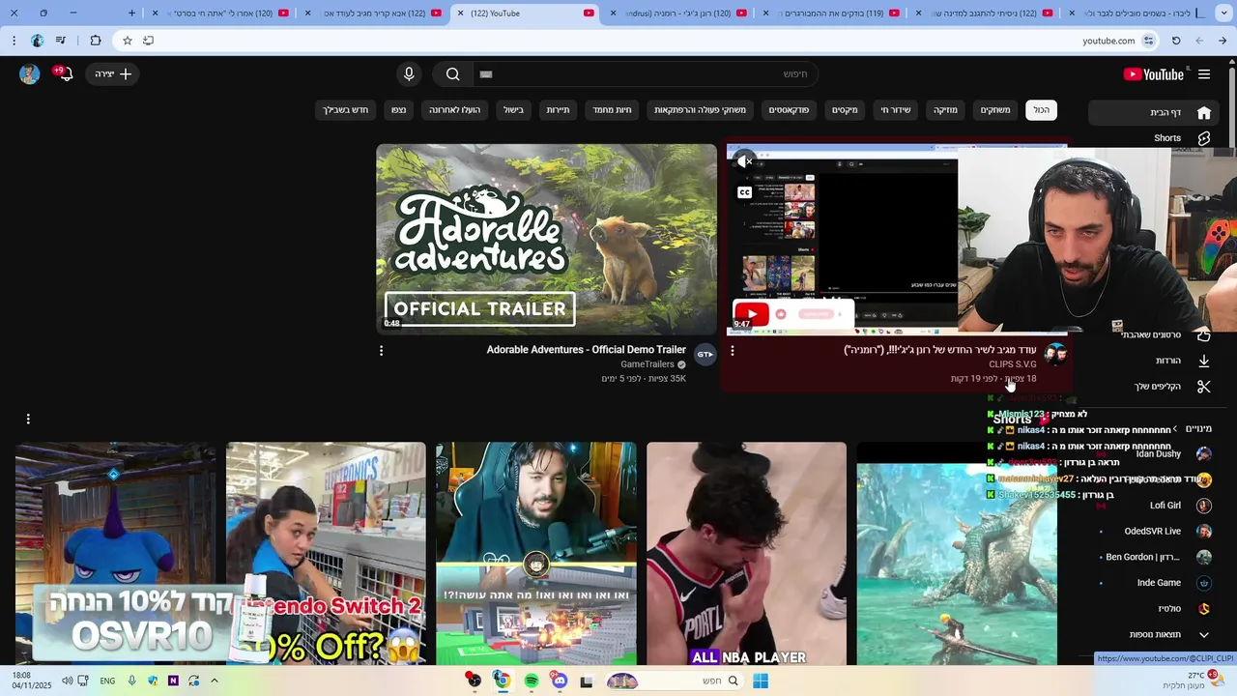Open the CLIPS S.V.G channel avatar
Screen dimensions: 1237x696
(1055, 355)
